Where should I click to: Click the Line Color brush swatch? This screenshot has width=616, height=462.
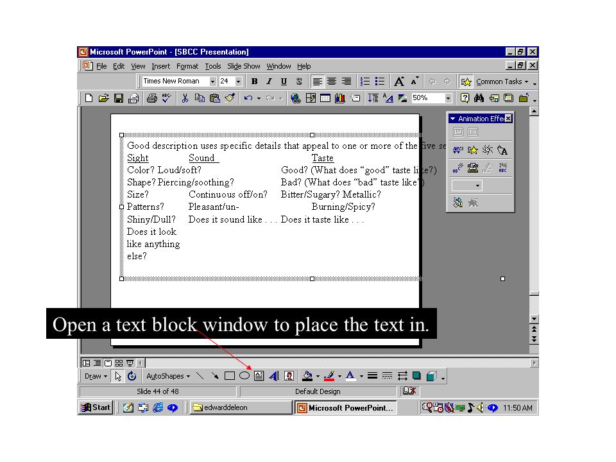pyautogui.click(x=329, y=376)
